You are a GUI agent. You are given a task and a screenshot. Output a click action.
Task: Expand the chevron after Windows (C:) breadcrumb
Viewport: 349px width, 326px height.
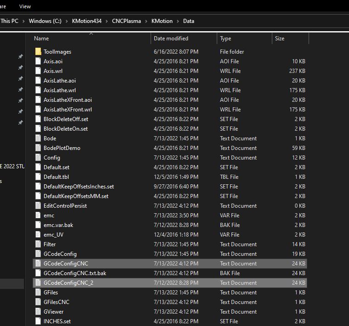[x=67, y=21]
